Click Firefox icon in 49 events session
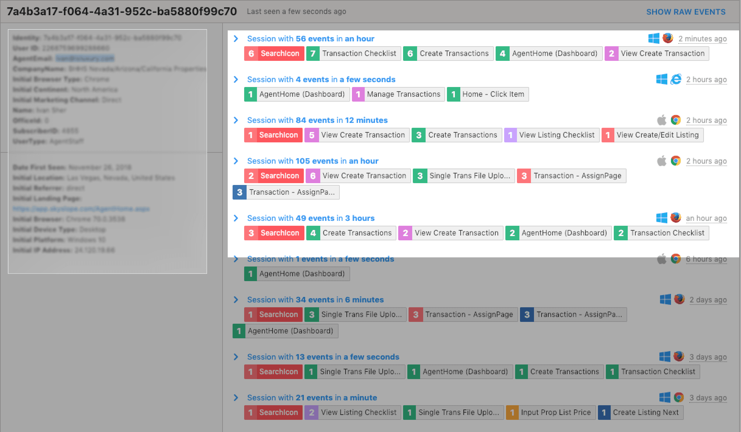The width and height of the screenshot is (741, 432). [676, 218]
